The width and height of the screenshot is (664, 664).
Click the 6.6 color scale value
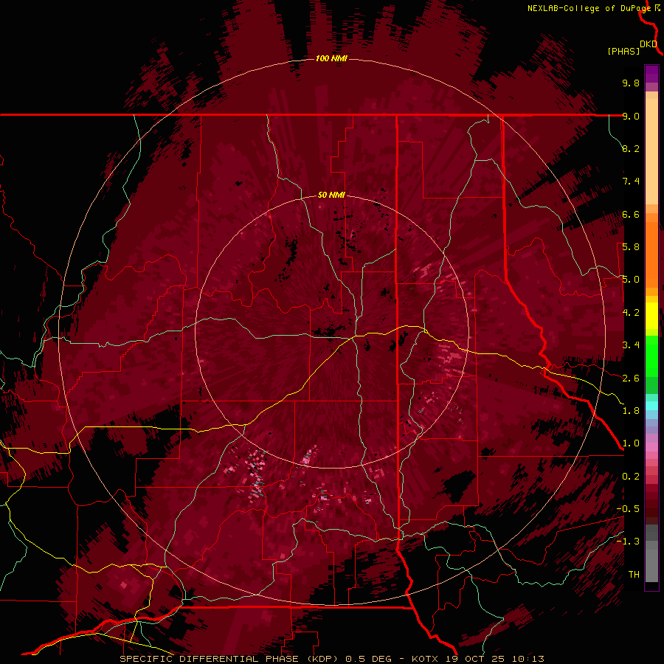pyautogui.click(x=631, y=214)
